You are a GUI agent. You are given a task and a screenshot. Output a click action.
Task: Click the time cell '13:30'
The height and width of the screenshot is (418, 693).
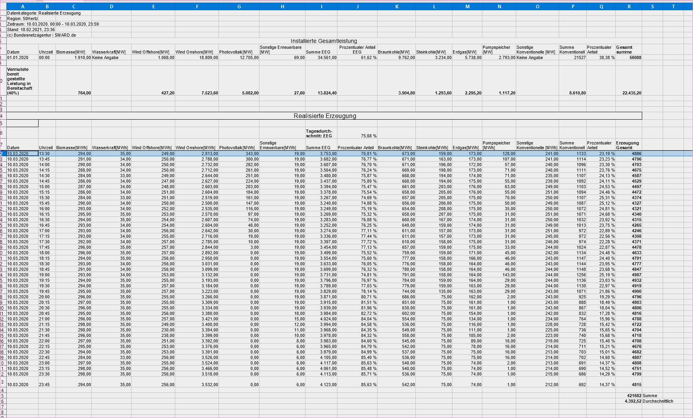click(x=47, y=154)
